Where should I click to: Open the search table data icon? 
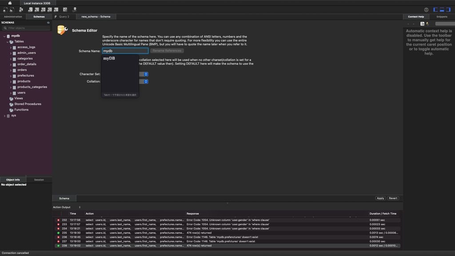65,10
